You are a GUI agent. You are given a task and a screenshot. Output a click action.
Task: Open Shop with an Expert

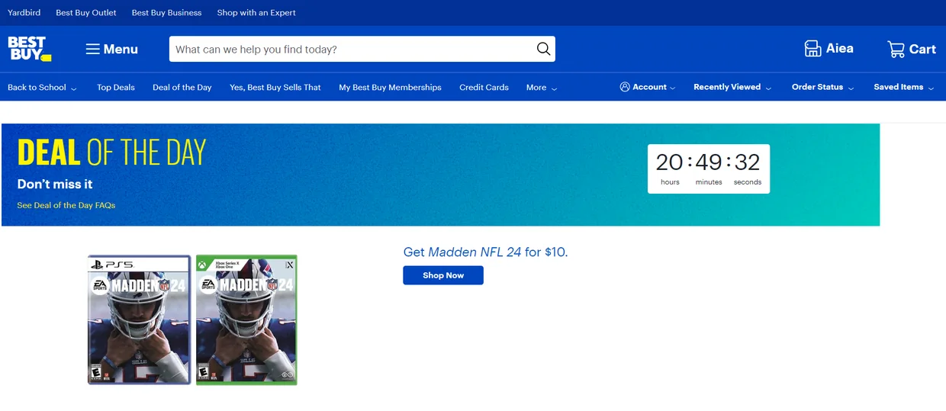[256, 12]
